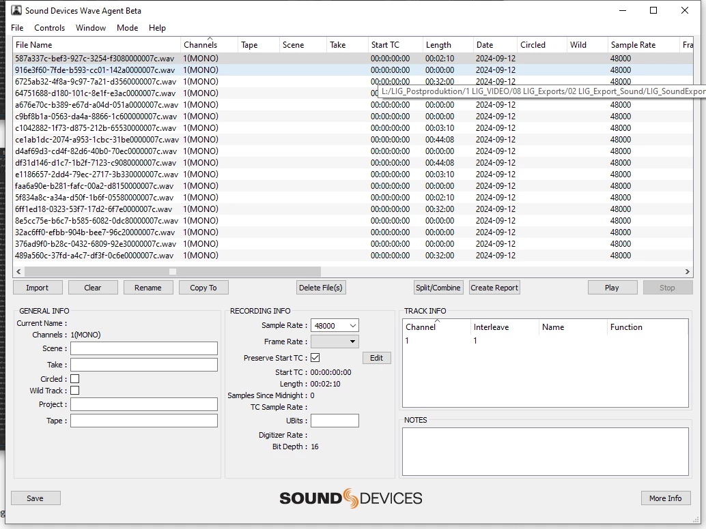The width and height of the screenshot is (706, 529).
Task: Click the Import button
Action: [38, 288]
